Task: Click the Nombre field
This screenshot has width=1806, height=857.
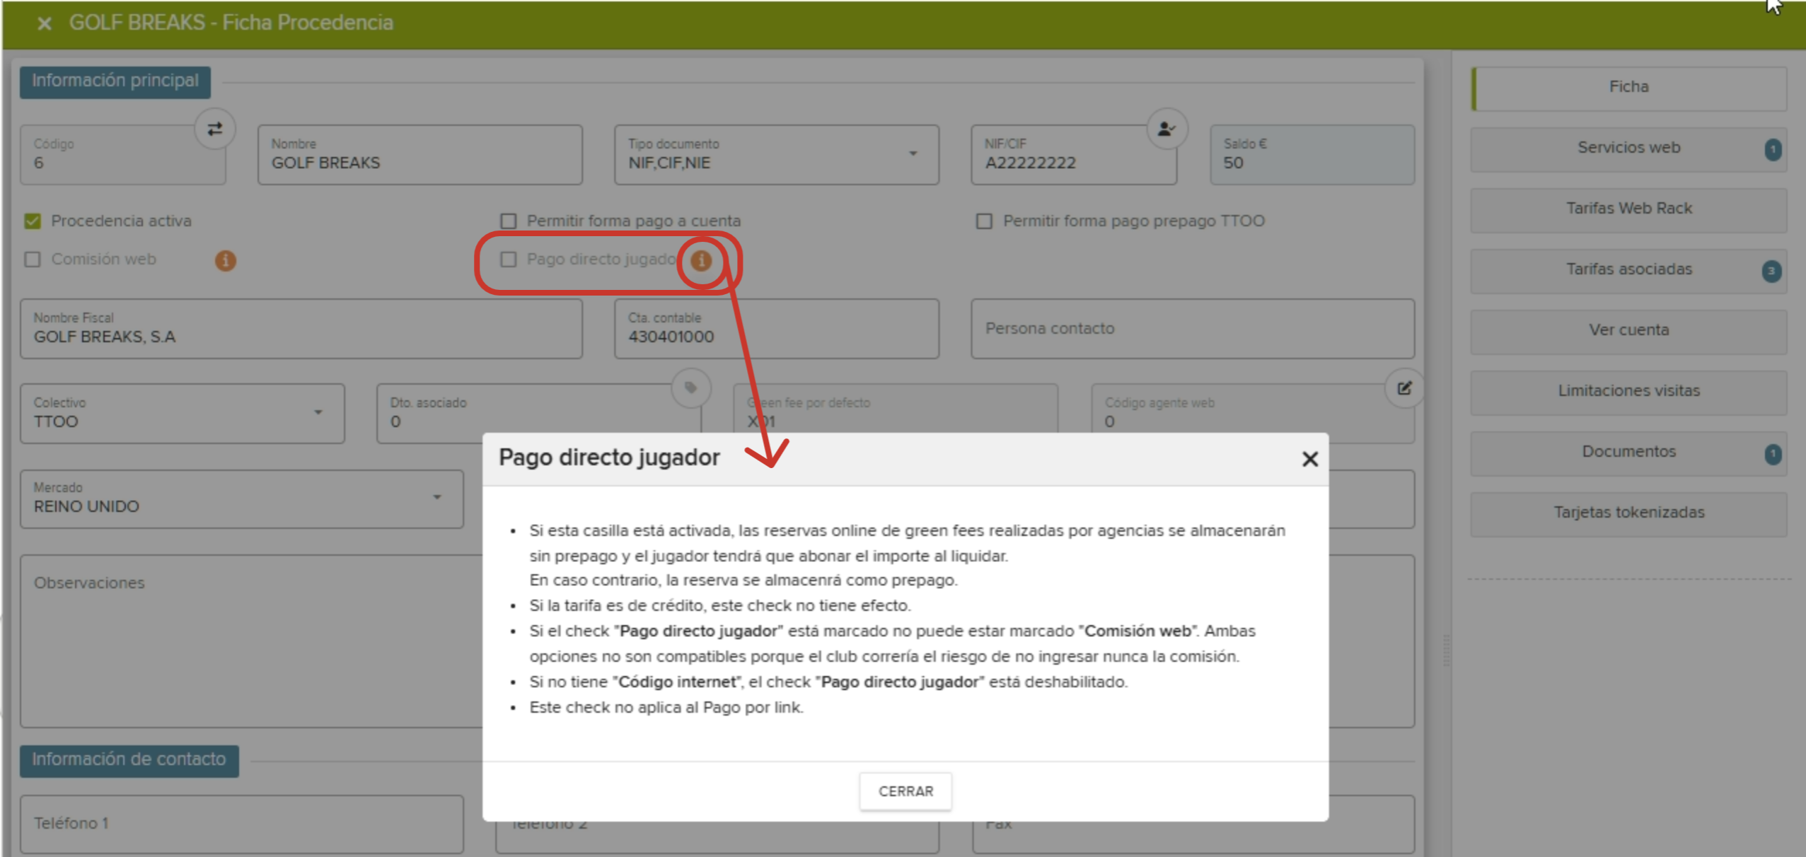Action: point(419,155)
